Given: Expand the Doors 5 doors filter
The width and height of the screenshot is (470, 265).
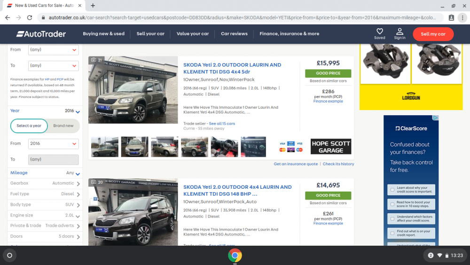Looking at the screenshot, I should pos(45,236).
